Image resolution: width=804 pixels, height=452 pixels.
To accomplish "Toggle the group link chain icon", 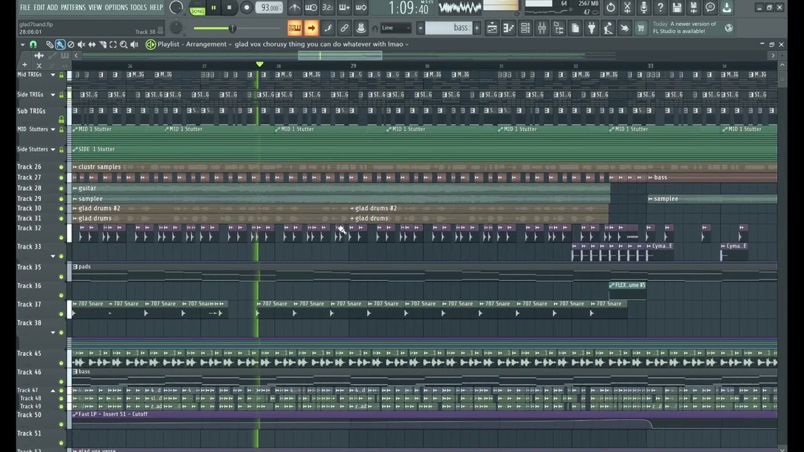I will (x=344, y=28).
